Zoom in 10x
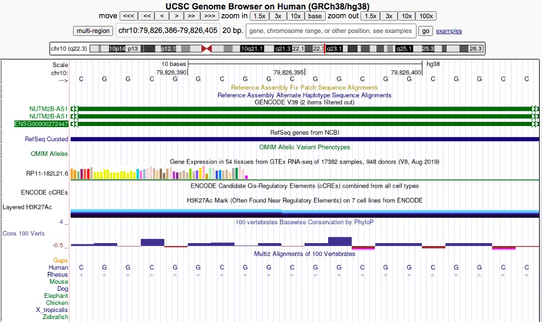This screenshot has width=542, height=322. point(296,16)
